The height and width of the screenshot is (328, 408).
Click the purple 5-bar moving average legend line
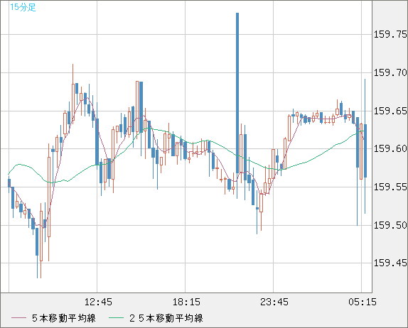point(18,318)
